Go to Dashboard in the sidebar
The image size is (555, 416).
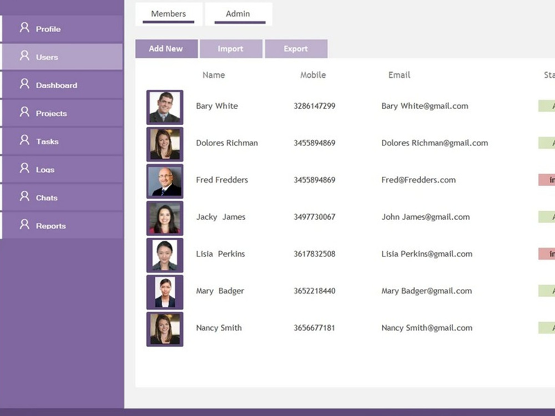tap(62, 85)
